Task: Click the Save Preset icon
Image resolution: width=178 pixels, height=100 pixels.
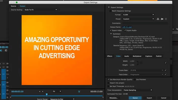Action: click(158, 19)
